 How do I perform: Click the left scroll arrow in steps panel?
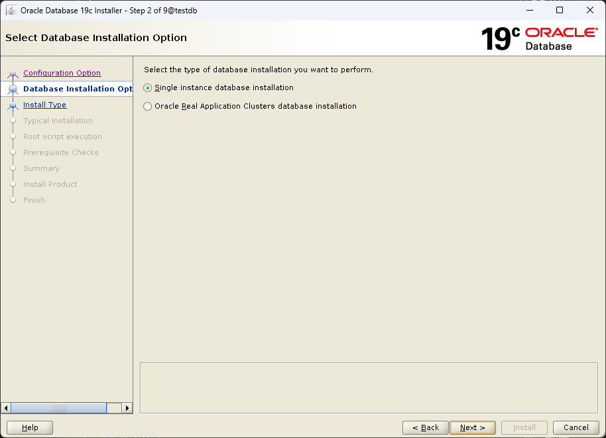6,408
